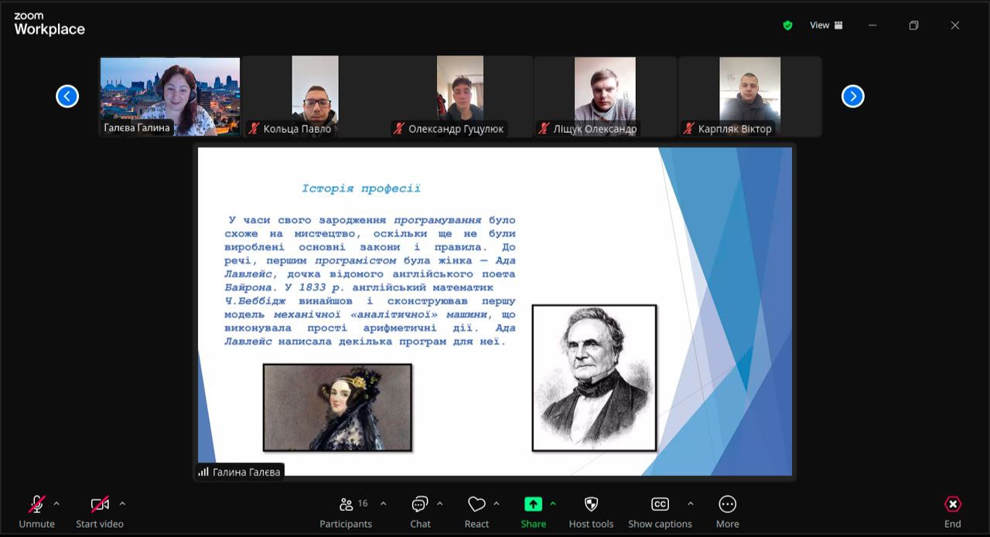Viewport: 990px width, 537px height.
Task: Click the slide title Історія професії
Action: point(361,189)
